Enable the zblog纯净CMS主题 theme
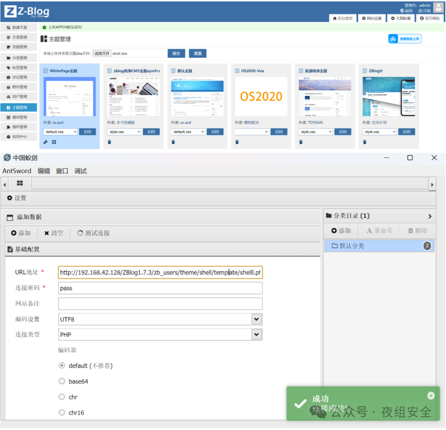446x430 pixels. click(x=151, y=132)
